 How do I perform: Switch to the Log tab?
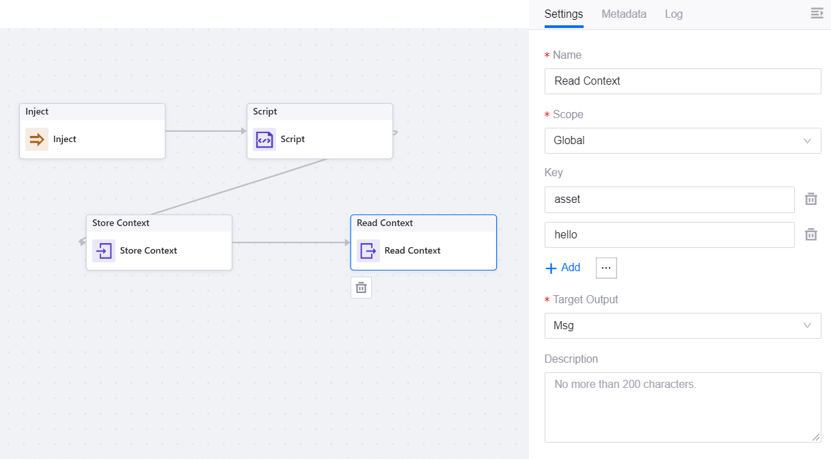[673, 14]
